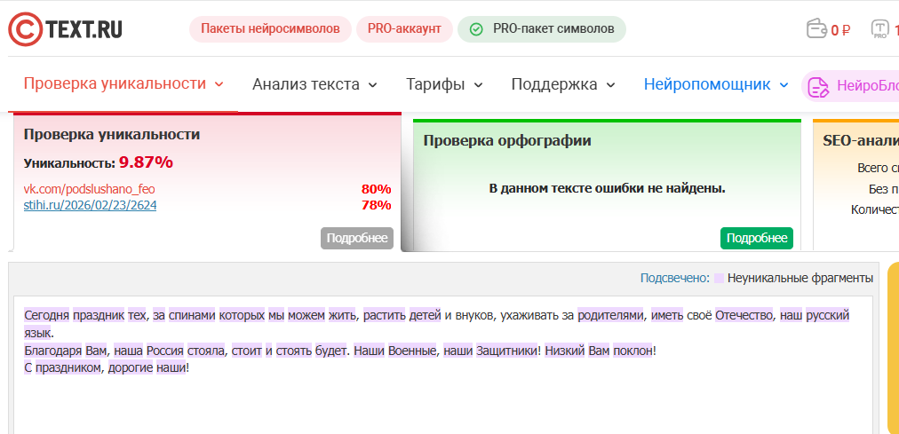The image size is (899, 434).
Task: Open the vk.com/podslushano_feo source link
Action: point(89,189)
